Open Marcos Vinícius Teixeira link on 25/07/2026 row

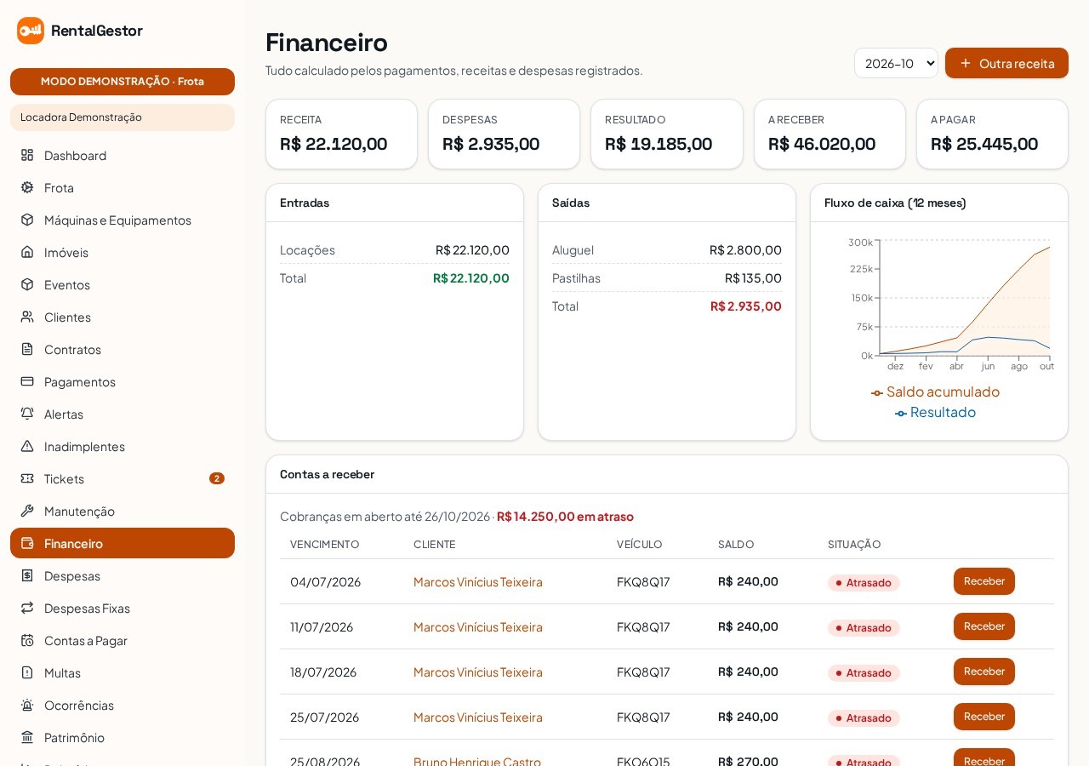[x=478, y=717]
